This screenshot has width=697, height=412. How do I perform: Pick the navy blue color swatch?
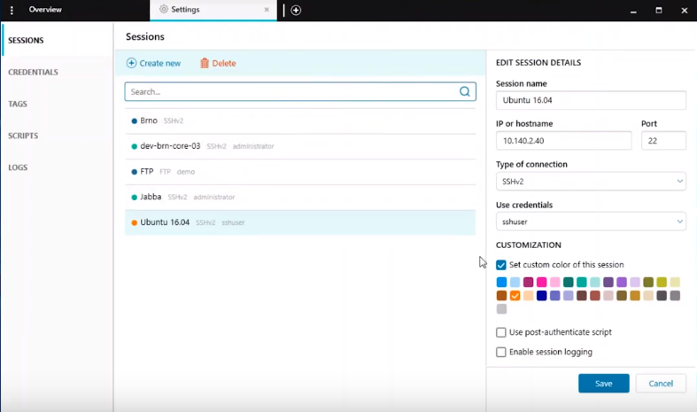[x=541, y=295]
